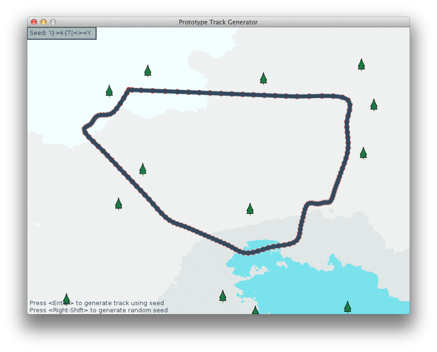Minimize the window with the yellow button
437x352 pixels.
click(x=43, y=22)
